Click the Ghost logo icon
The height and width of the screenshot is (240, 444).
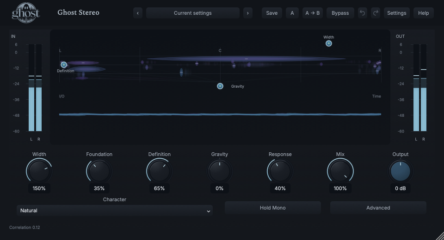26,13
